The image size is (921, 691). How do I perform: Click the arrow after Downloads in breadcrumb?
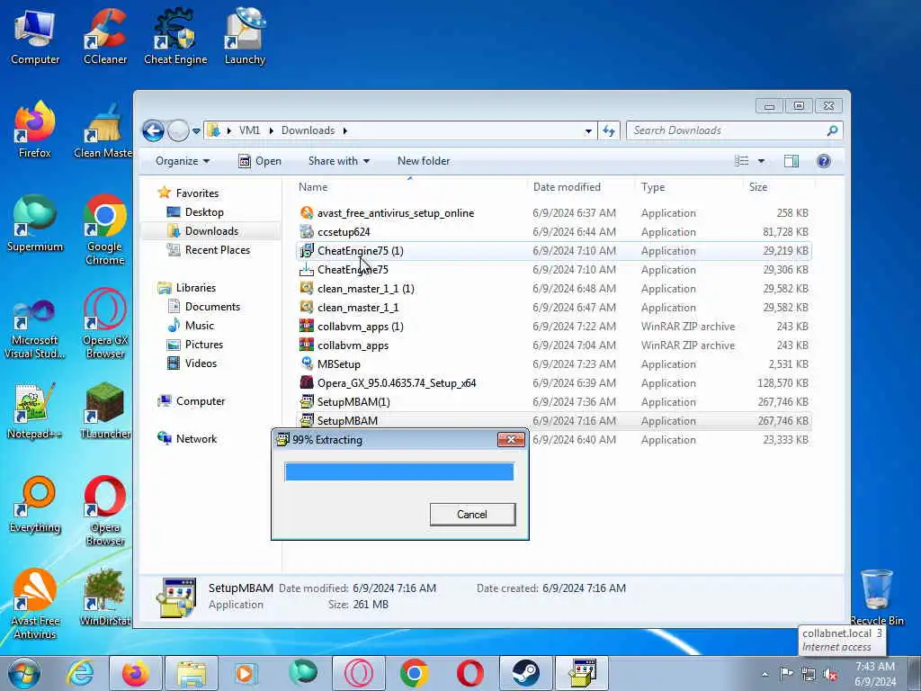tap(344, 130)
